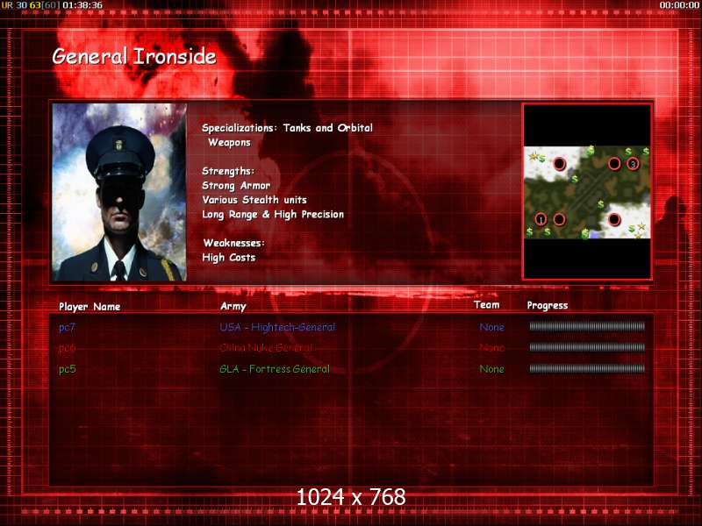Viewport: 702px width, 526px height.
Task: Click the 'Weaknesses:' heading
Action: pos(233,244)
